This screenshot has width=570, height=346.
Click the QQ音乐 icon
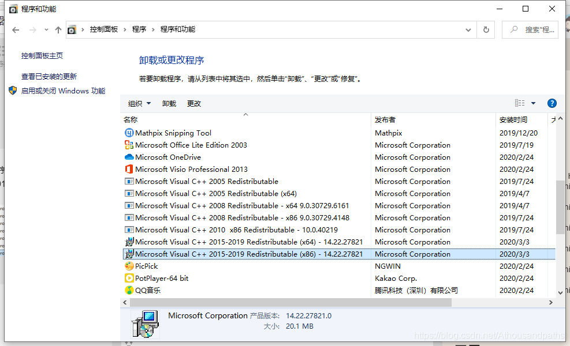(x=129, y=290)
